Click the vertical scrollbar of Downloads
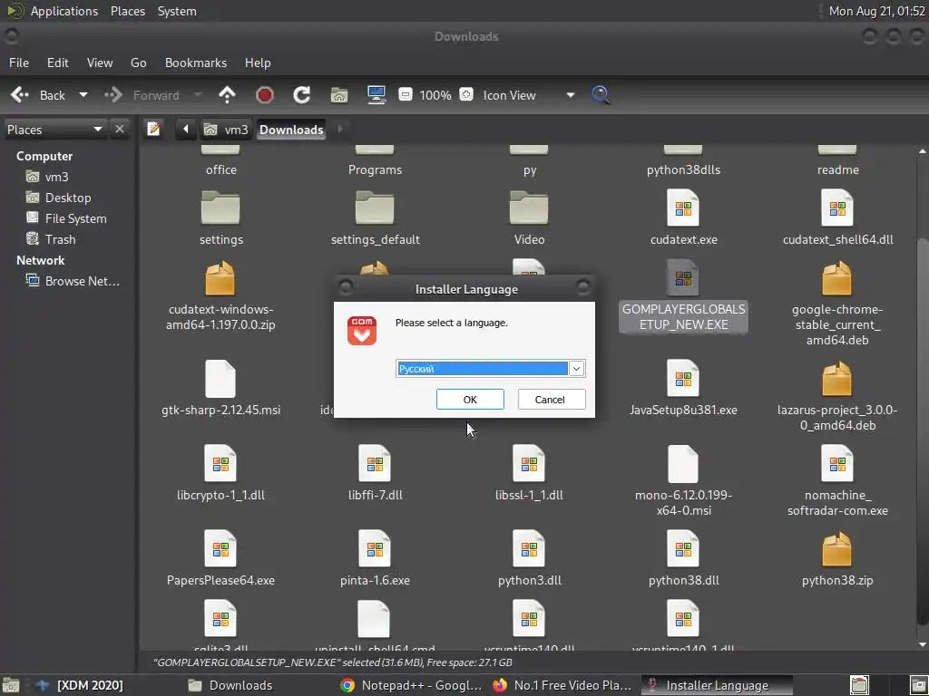This screenshot has height=696, width=929. 922,430
